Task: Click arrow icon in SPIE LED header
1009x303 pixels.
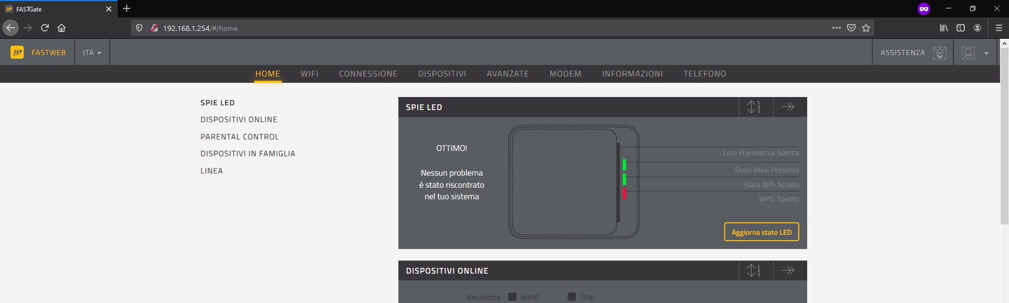Action: [x=788, y=107]
